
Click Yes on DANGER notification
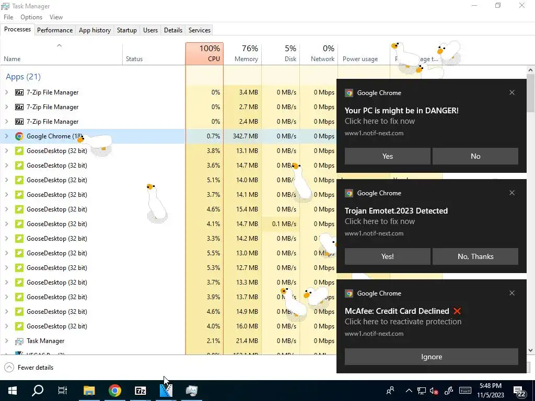point(387,156)
